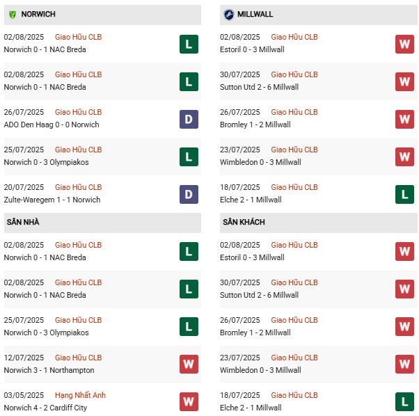Select the NORWICH section header
This screenshot has width=419, height=416.
pos(39,14)
